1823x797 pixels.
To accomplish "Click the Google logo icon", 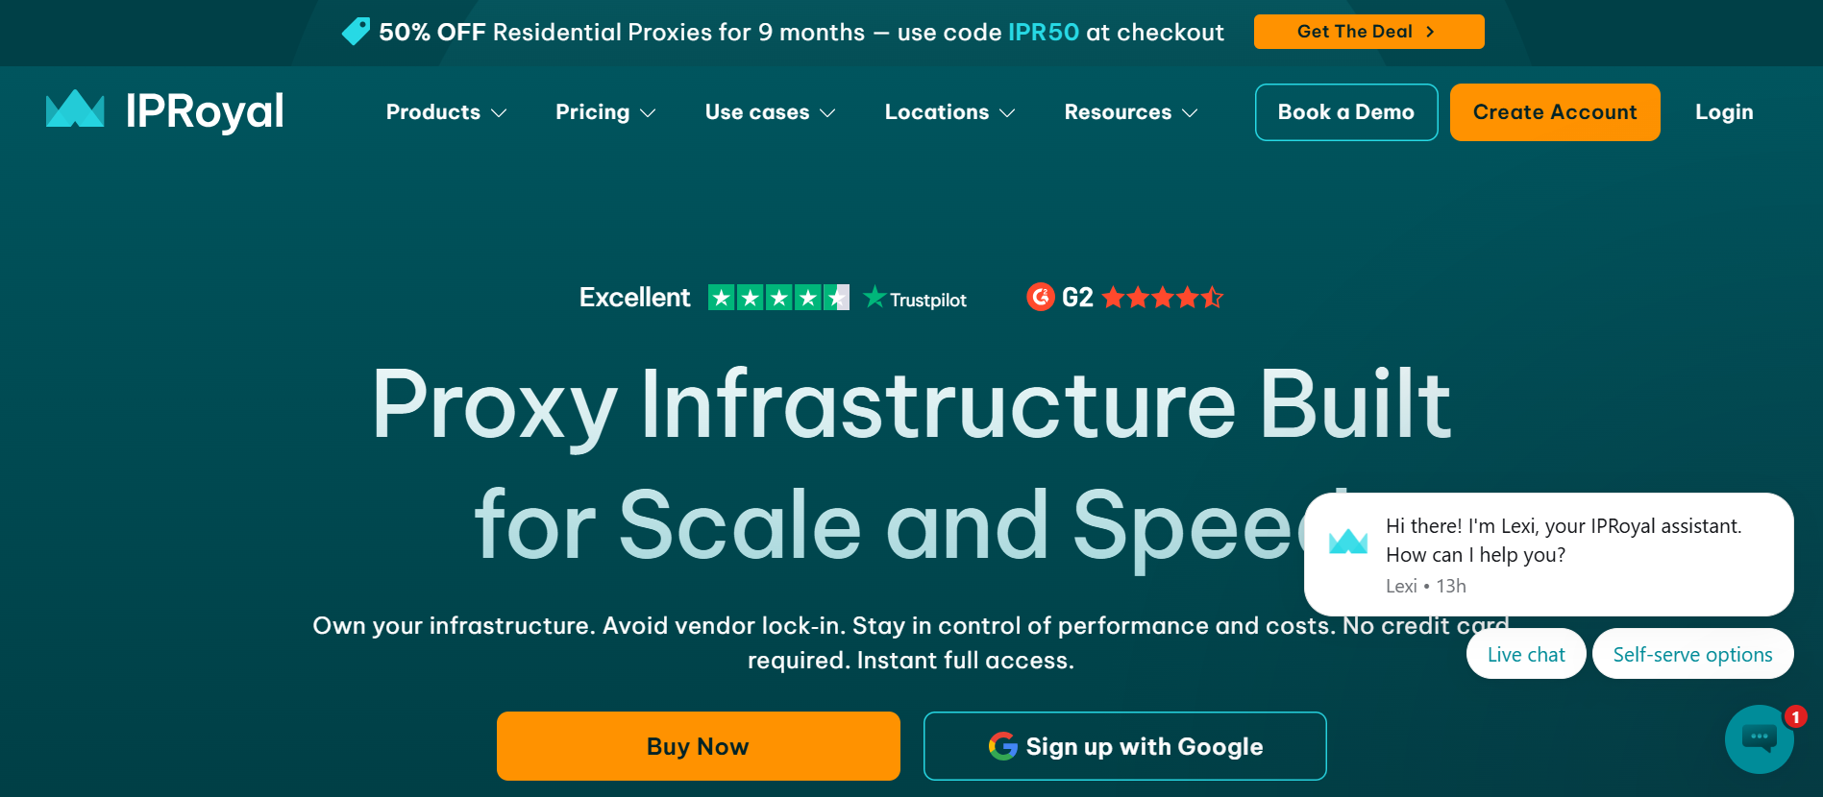I will (1003, 746).
